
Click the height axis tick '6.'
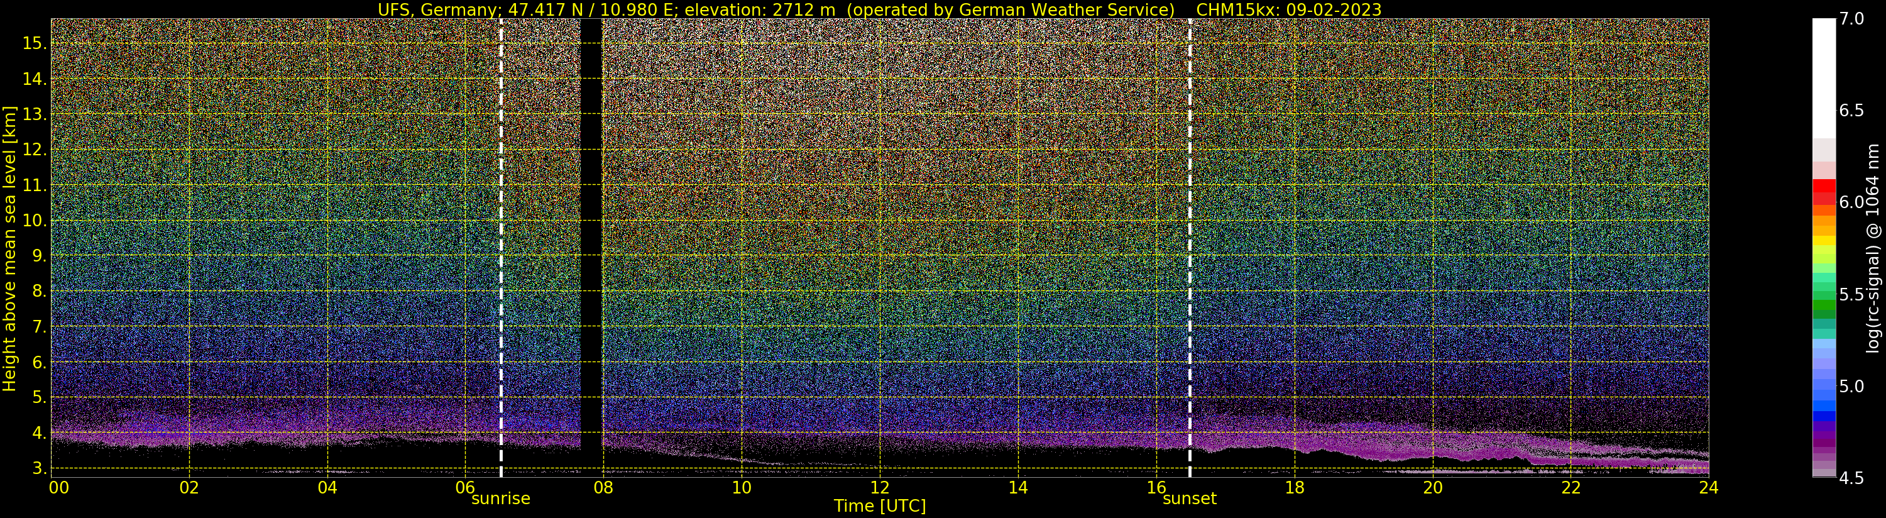(x=39, y=362)
